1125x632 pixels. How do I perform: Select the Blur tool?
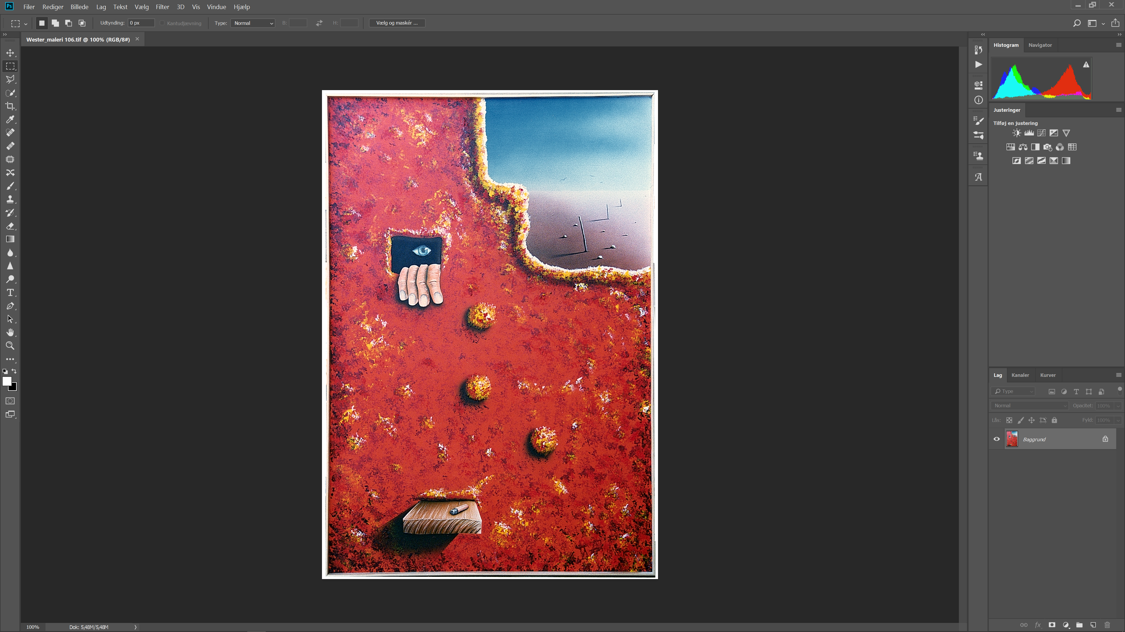(10, 253)
